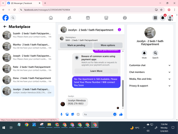
Task: Open the Marketplace storefront icon in top bar
Action: coord(106,18)
